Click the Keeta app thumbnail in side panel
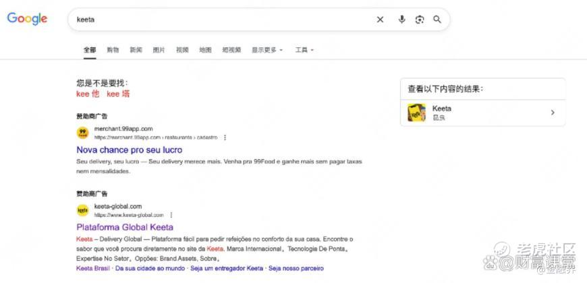This screenshot has height=283, width=587. tap(417, 113)
